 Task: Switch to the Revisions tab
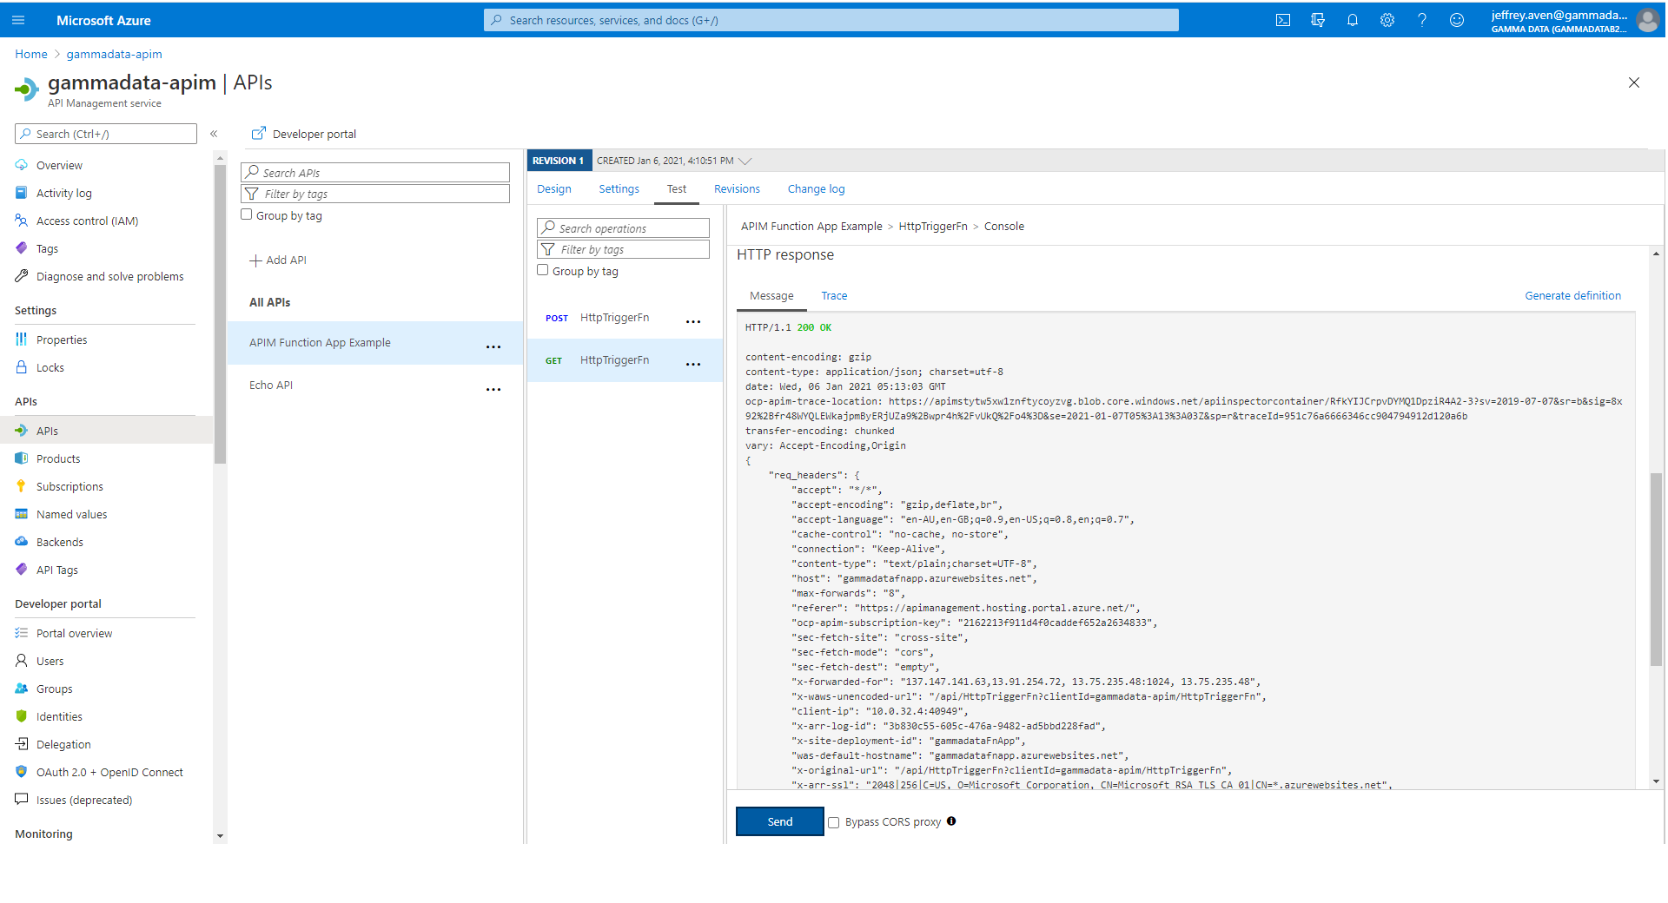coord(737,188)
